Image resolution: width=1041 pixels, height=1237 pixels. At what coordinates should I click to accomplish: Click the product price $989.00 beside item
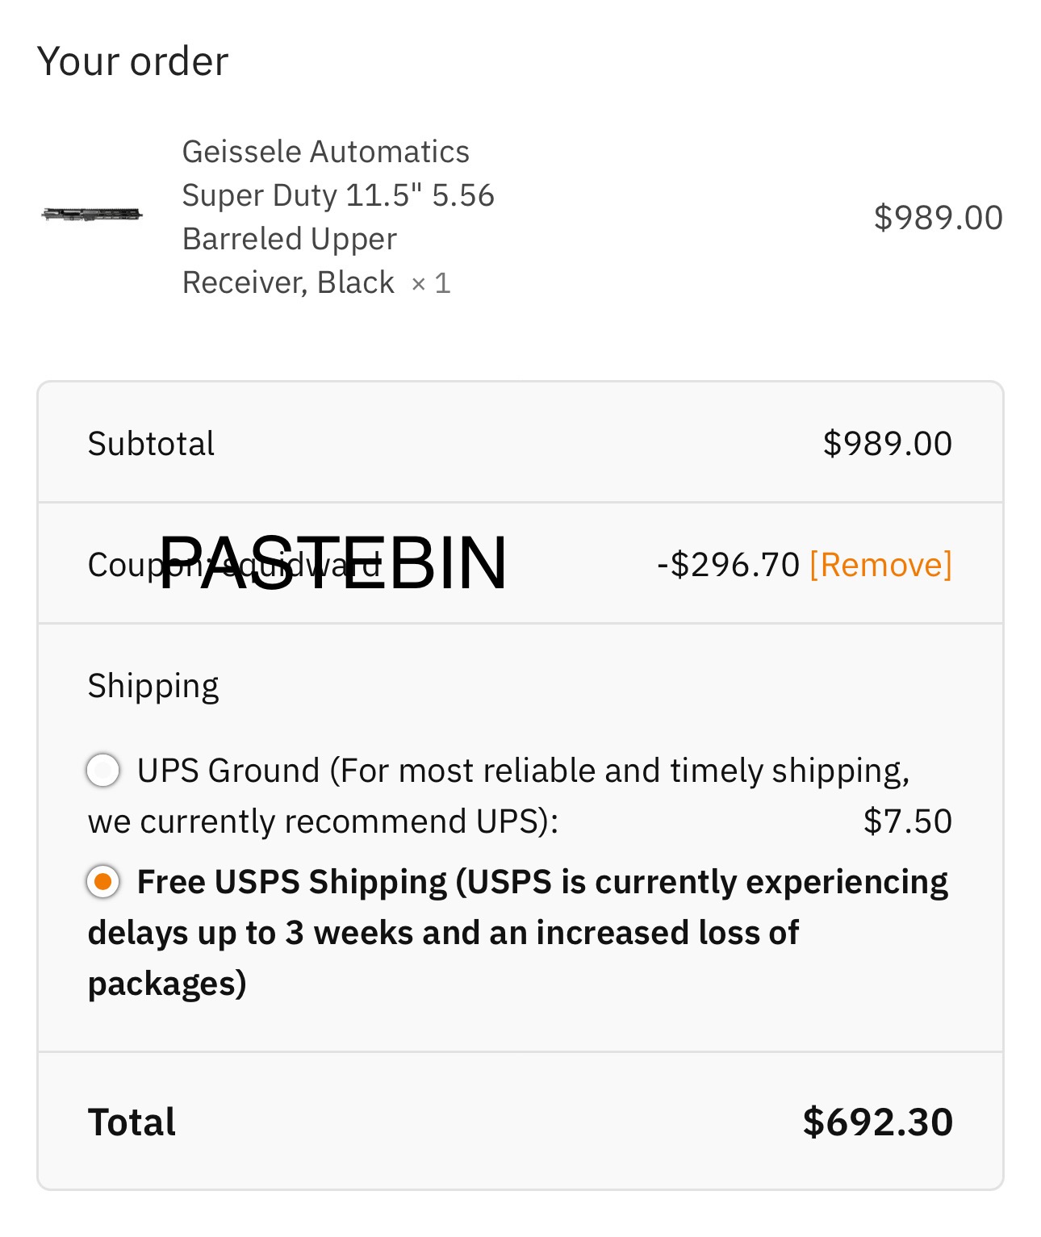[939, 218]
